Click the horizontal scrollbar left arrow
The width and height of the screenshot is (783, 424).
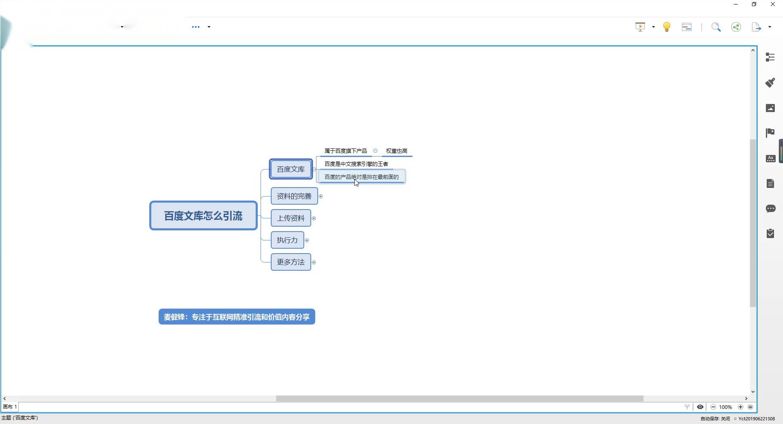click(4, 398)
